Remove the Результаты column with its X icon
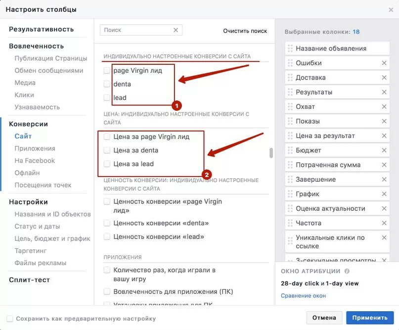399x330 pixels. (384, 92)
